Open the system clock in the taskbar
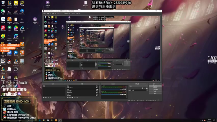 pos(209,120)
